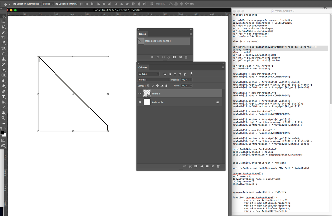Collapse the Calques panel with double arrows
The height and width of the screenshot is (216, 332).
[x=223, y=63]
